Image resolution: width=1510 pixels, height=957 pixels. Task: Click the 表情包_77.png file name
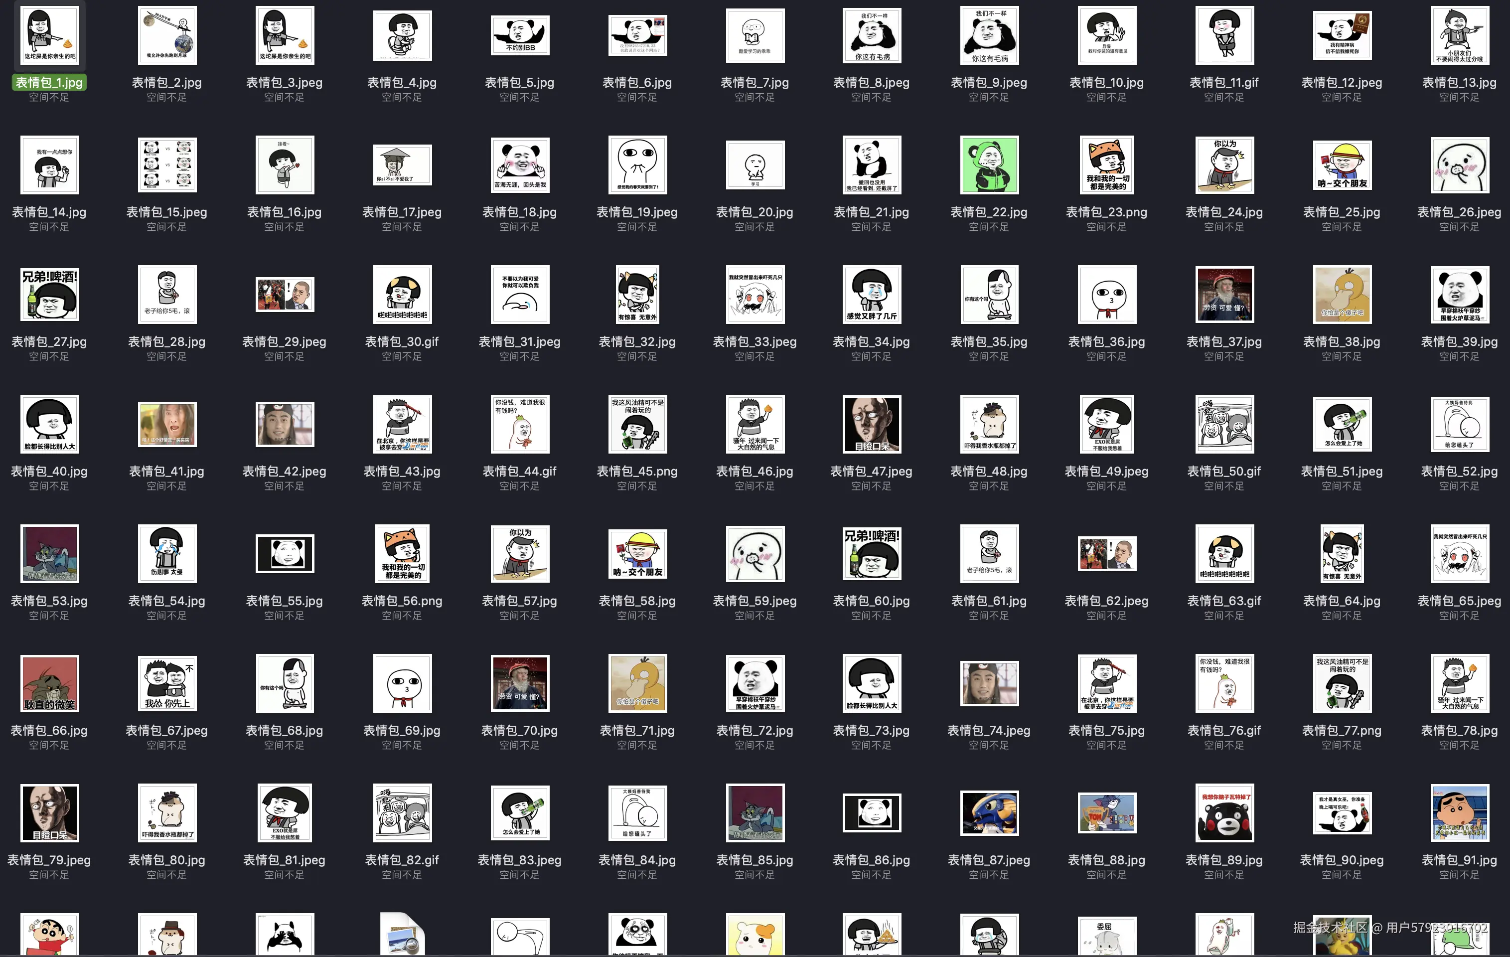(1342, 731)
